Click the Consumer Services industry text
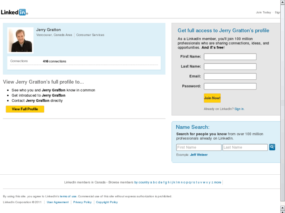Screen dimensions: 285x213 coord(90,35)
